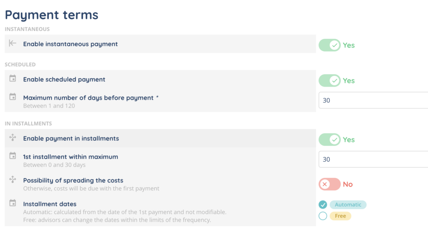Click the Installment dates setting label
Screen dimensions: 428x234
coord(50,204)
